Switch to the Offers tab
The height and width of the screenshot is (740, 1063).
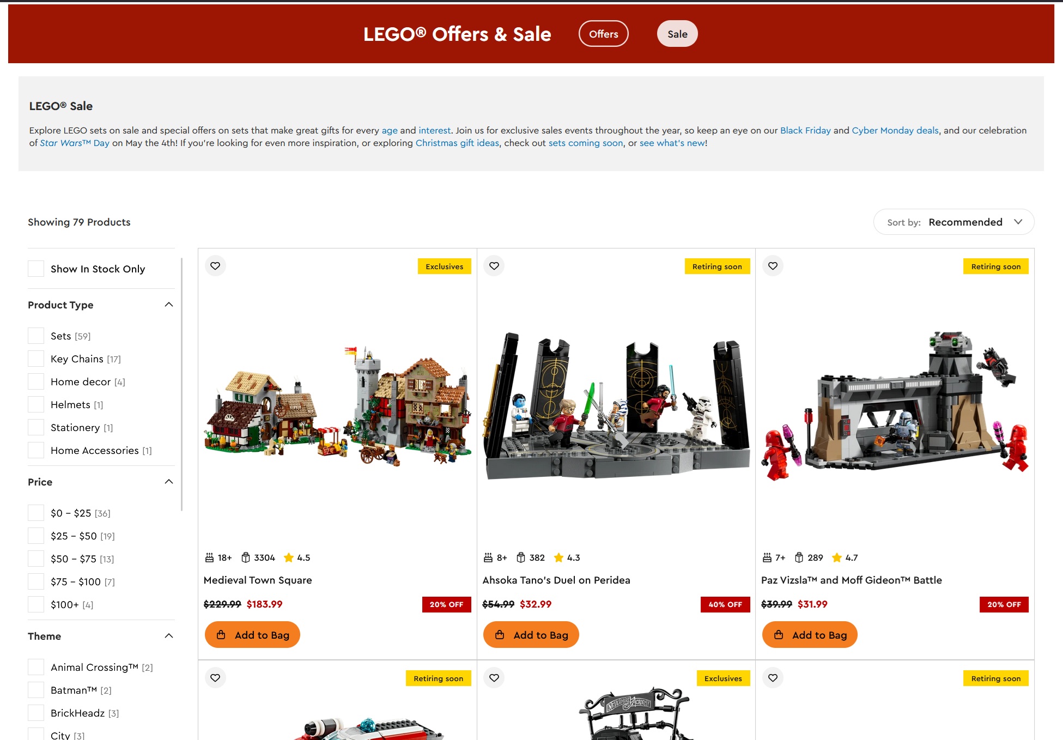pos(604,34)
